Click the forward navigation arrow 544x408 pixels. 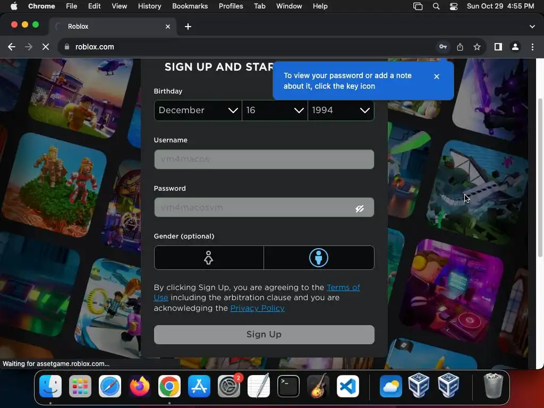pos(29,47)
